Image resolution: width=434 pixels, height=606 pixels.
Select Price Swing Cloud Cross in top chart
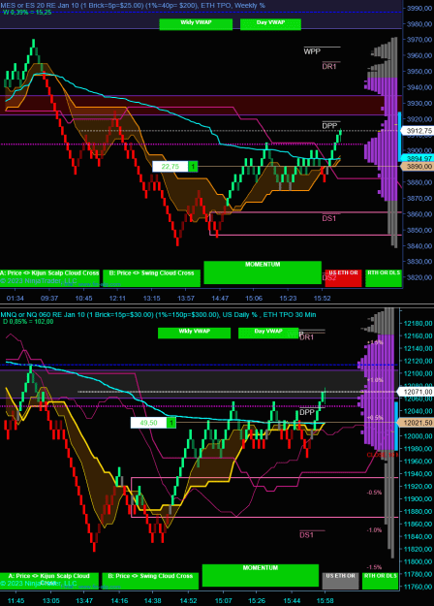[151, 278]
